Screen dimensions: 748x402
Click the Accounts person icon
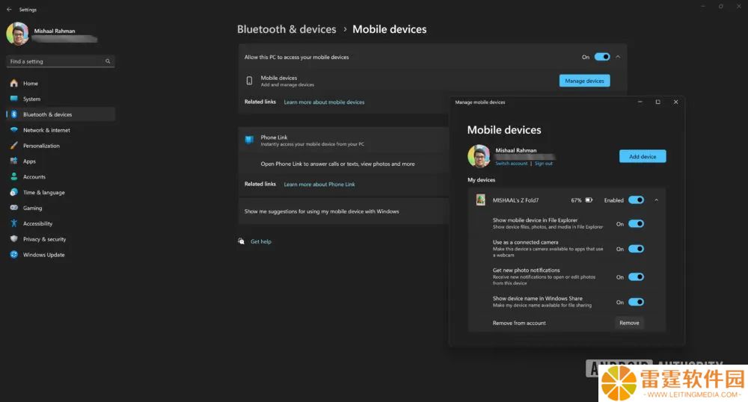[13, 176]
